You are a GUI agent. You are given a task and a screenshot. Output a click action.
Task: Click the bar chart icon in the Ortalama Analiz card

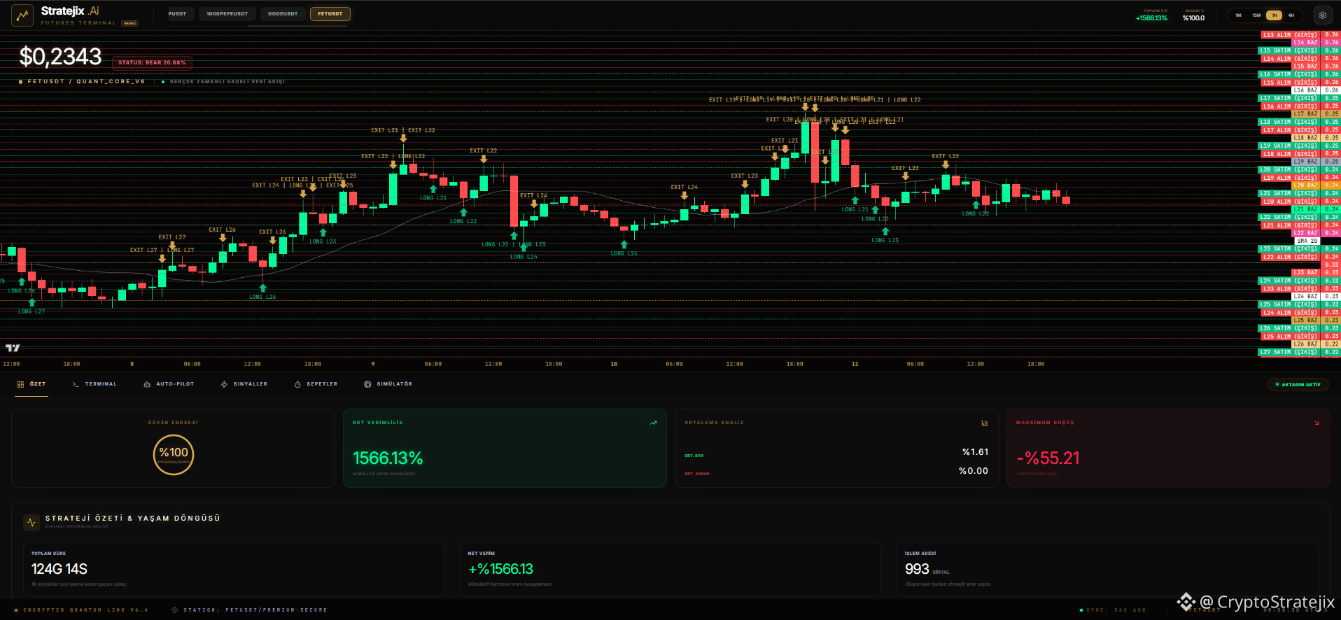985,423
